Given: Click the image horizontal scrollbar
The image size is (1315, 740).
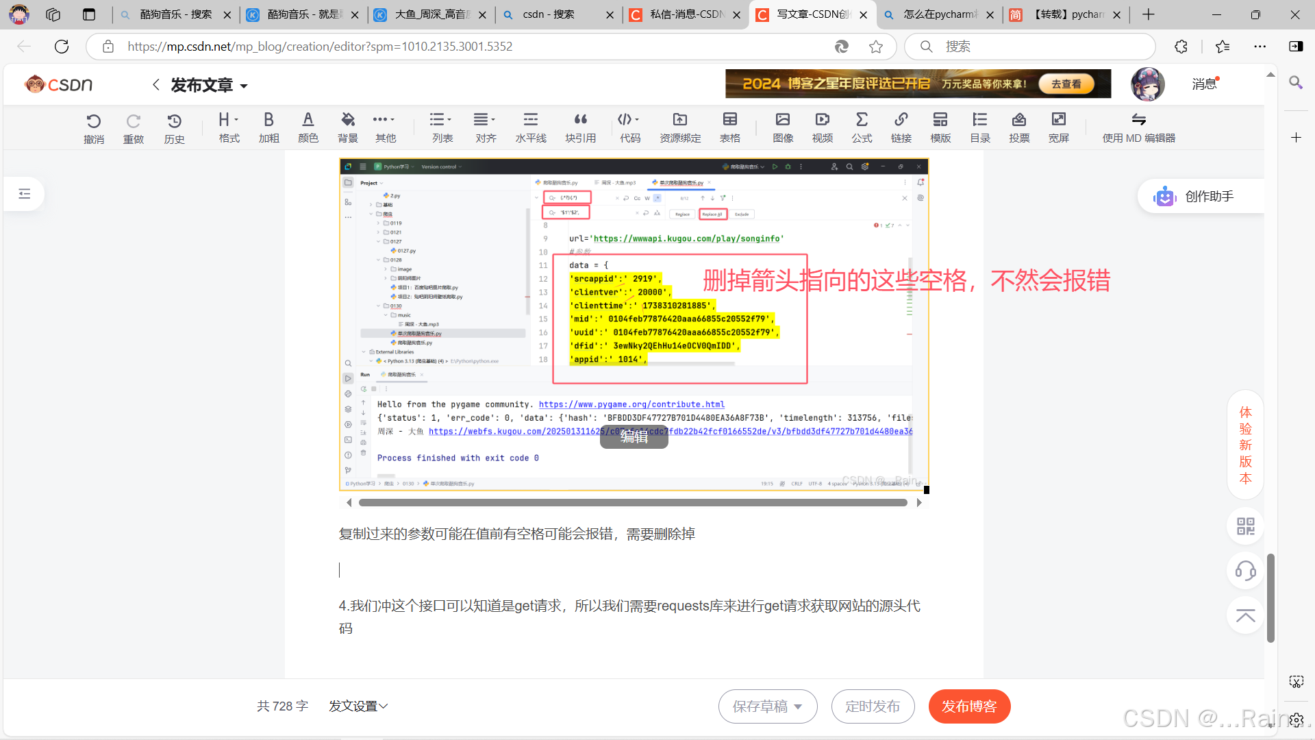Looking at the screenshot, I should pos(633,503).
